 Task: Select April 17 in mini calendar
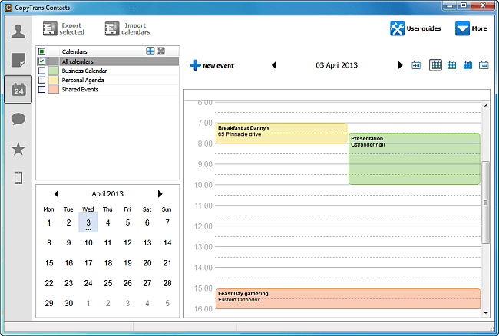[88, 263]
